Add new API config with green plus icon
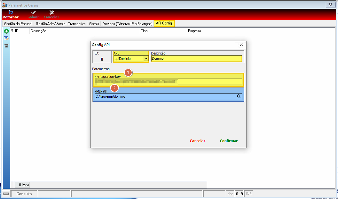Viewport: 338px width, 199px height. point(6,31)
